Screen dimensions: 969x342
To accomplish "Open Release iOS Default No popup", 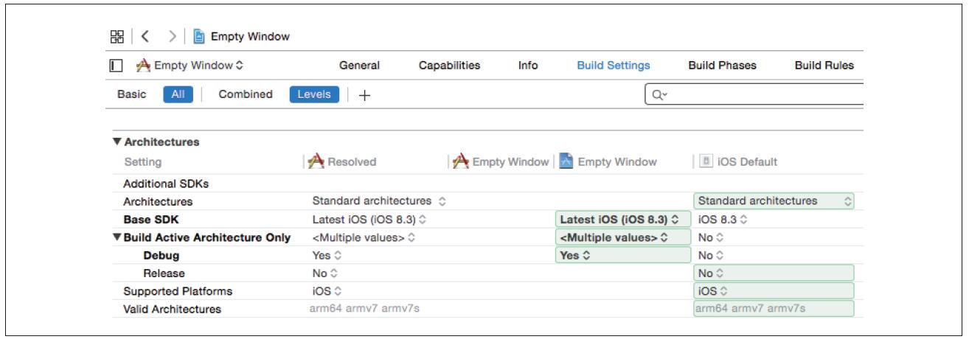I will tap(774, 273).
